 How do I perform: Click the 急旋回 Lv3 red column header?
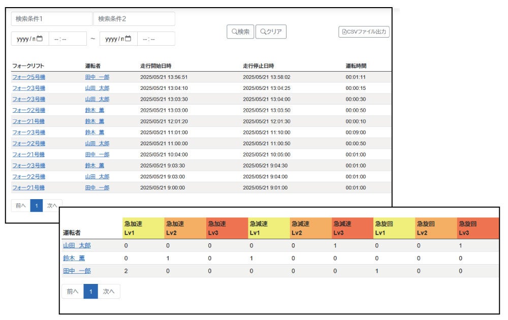(478, 229)
